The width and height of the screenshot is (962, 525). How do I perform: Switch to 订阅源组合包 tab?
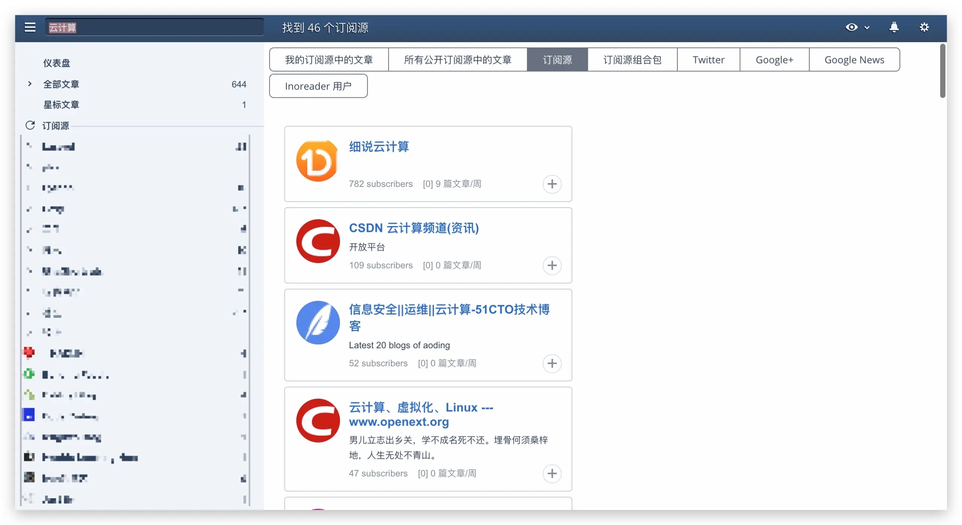tap(632, 60)
